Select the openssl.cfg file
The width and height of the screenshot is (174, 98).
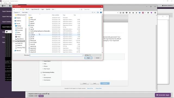[x=33, y=46]
